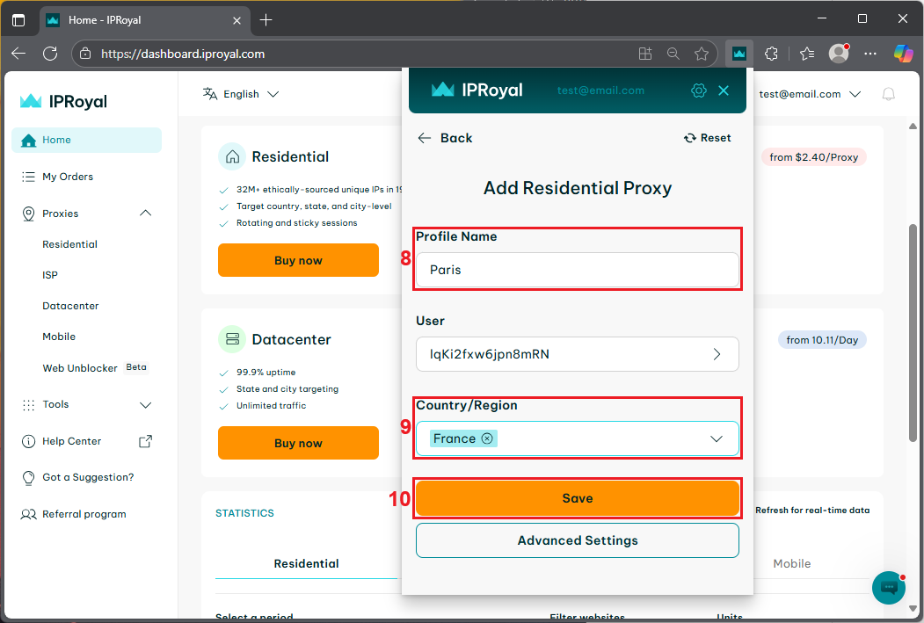Open the Copilot sidebar icon
Image resolution: width=924 pixels, height=623 pixels.
tap(903, 54)
